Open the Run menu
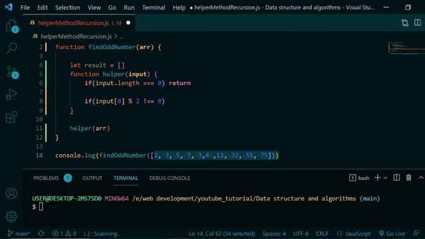Screen dimensions: 425x239 129,7
